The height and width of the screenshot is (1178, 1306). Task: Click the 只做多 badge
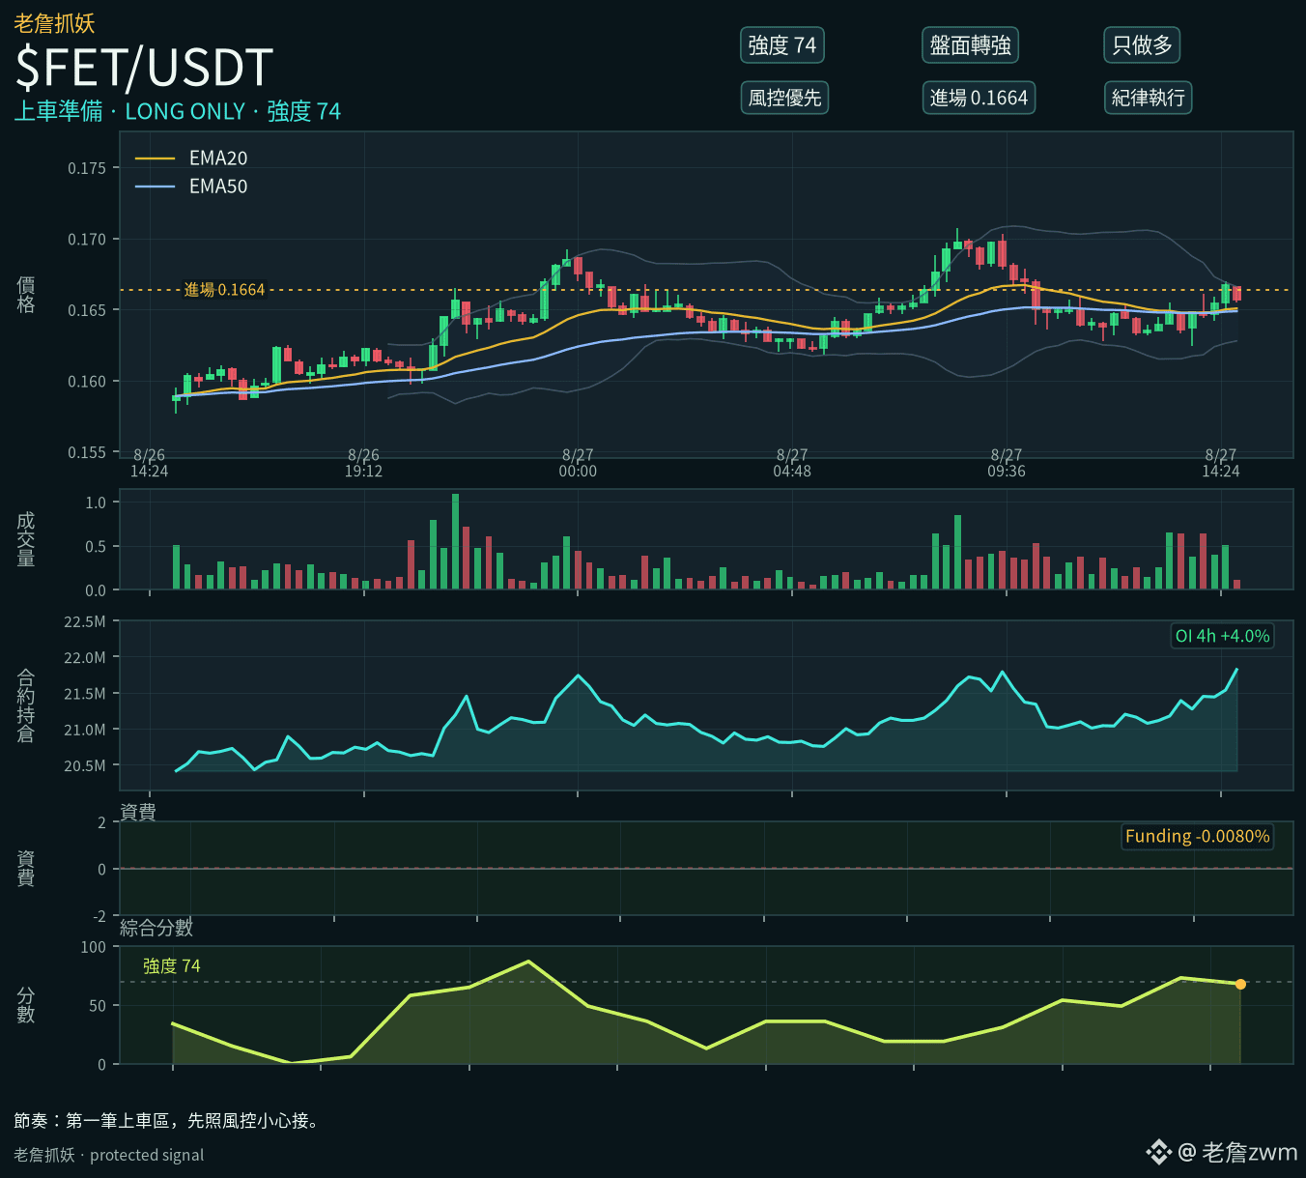1142,45
